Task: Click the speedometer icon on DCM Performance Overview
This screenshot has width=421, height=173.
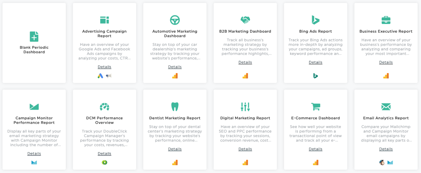Action: (x=104, y=107)
